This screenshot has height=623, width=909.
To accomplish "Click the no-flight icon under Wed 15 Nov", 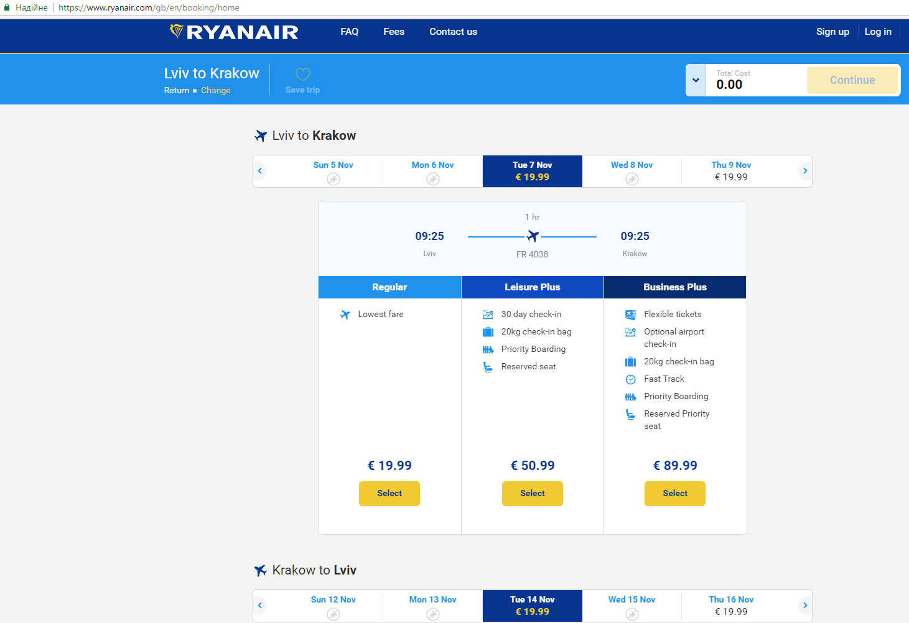I will 632,614.
